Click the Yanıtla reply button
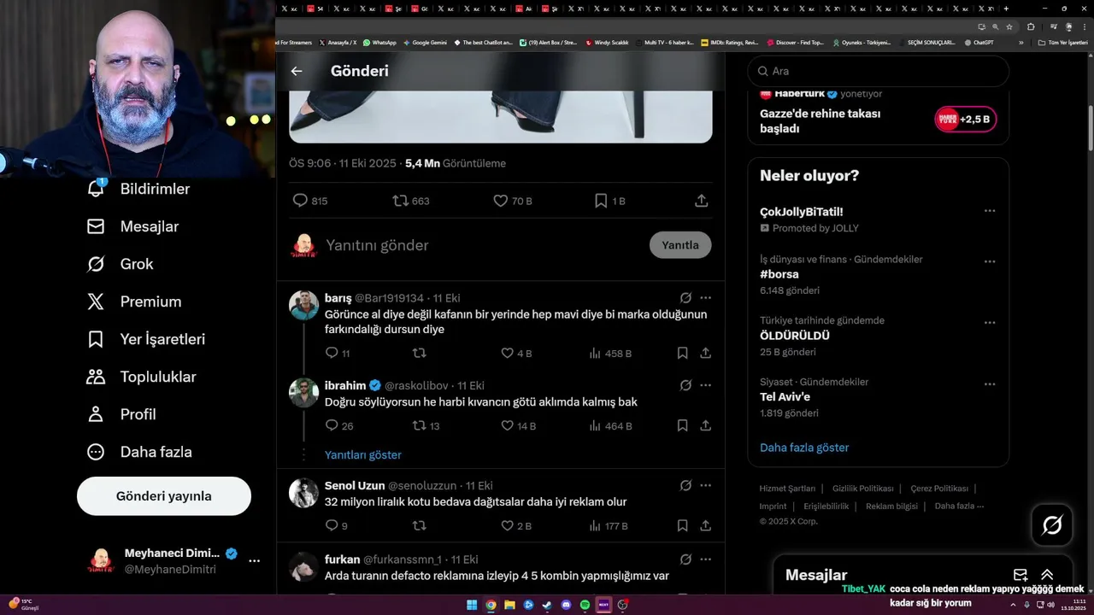The width and height of the screenshot is (1094, 615). click(680, 245)
